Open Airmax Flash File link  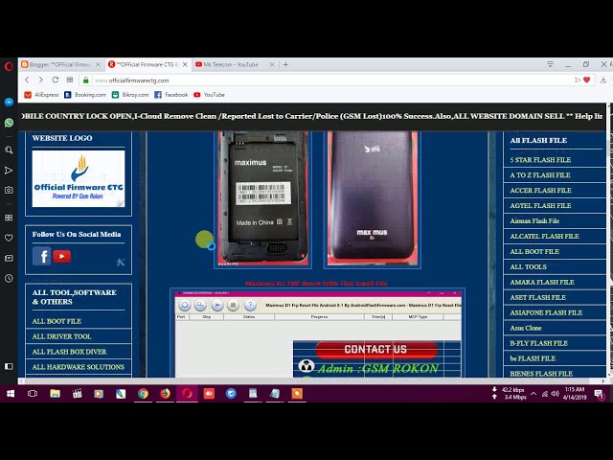click(x=534, y=220)
